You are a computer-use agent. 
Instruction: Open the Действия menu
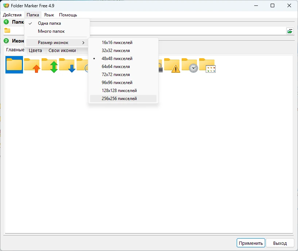[x=12, y=15]
